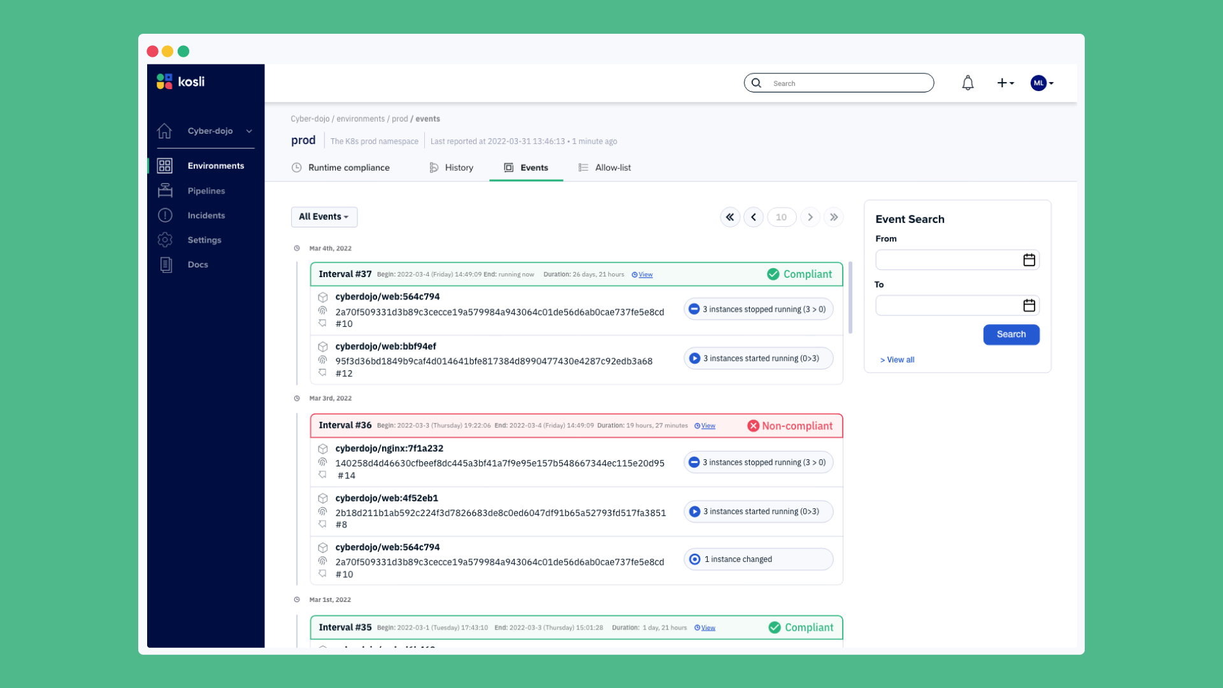Click the Pipelines icon in sidebar
Screen dimensions: 1223x688
(x=166, y=190)
